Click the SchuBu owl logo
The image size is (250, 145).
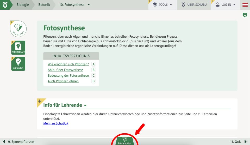[5, 5]
